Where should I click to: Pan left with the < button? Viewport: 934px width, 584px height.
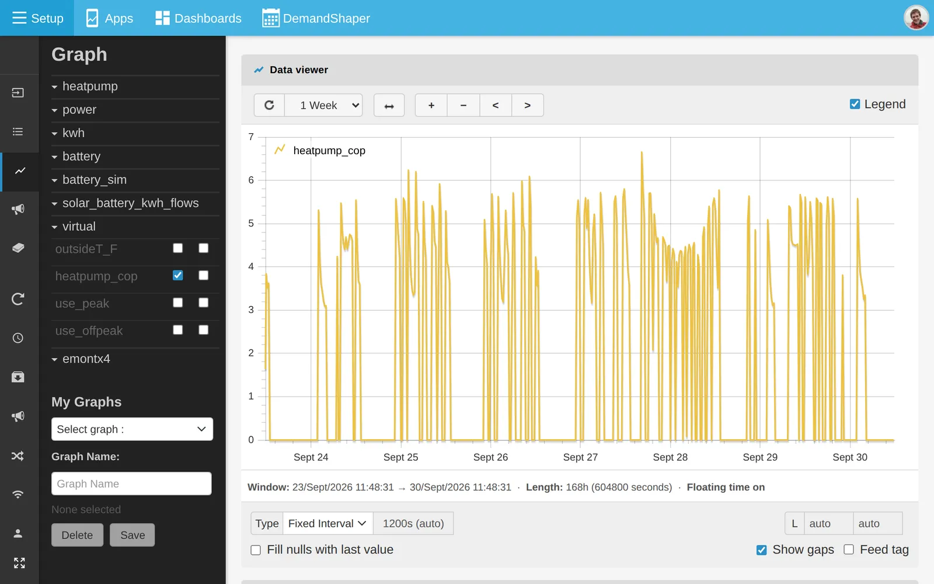click(496, 105)
